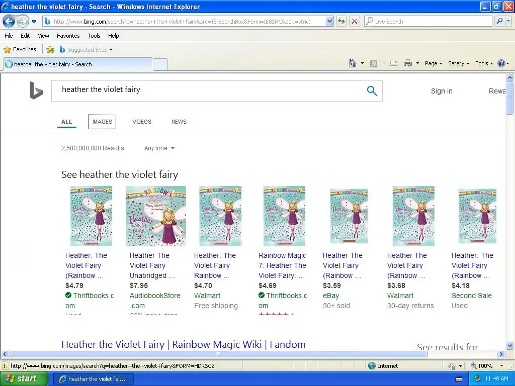
Task: Click the horizontal scrollbar right arrow
Action: click(501, 354)
